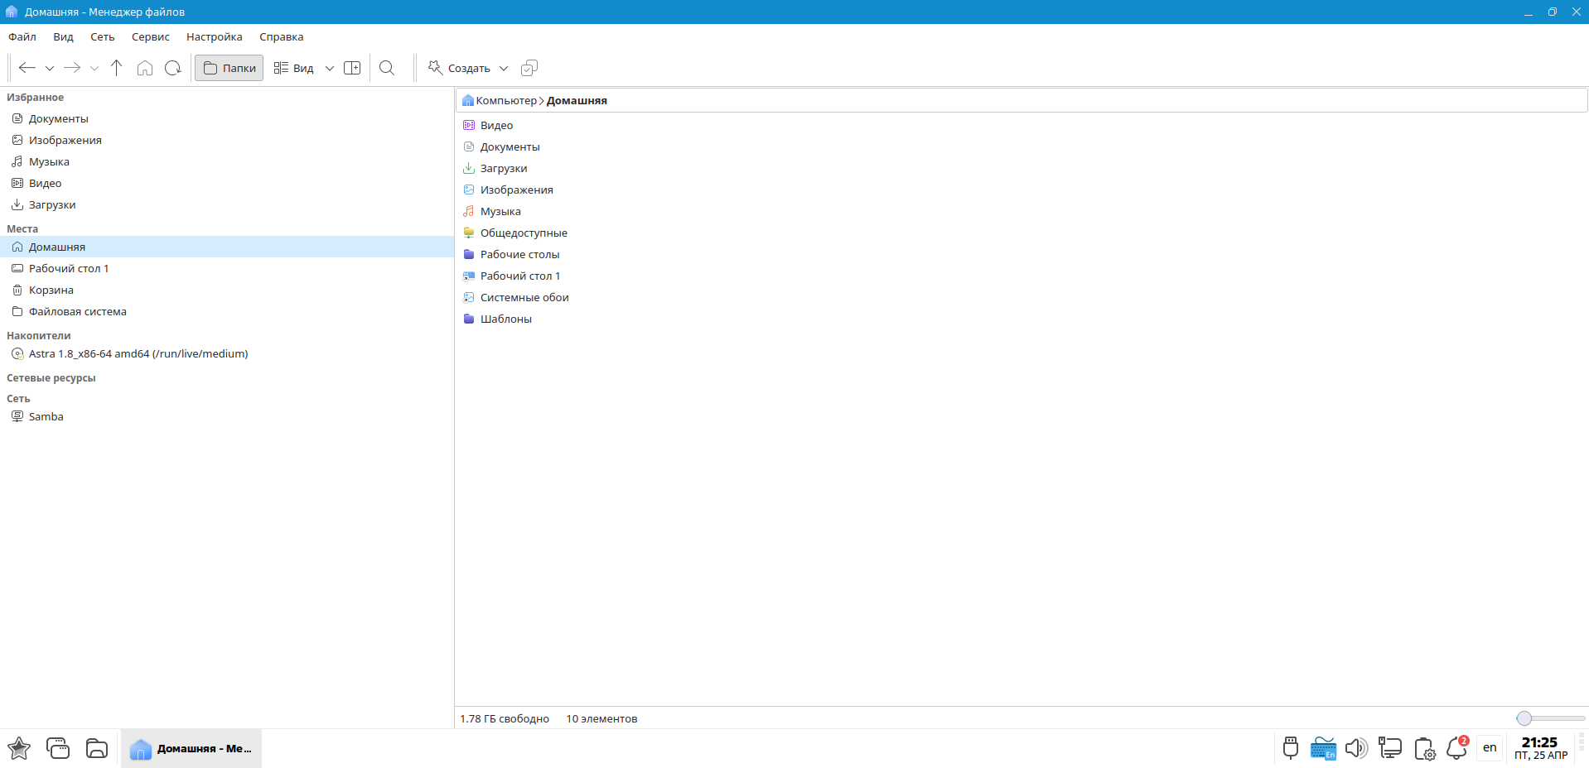
Task: Refresh the current folder view
Action: [172, 68]
